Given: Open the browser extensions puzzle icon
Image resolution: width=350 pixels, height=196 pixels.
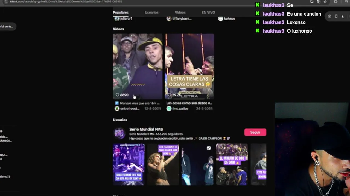Looking at the screenshot, I should pyautogui.click(x=336, y=2).
